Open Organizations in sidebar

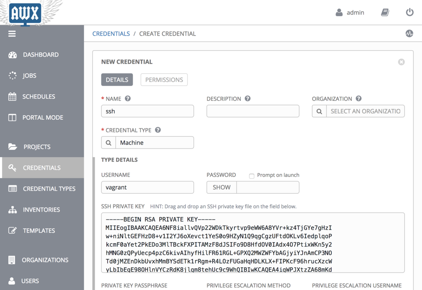click(x=42, y=260)
